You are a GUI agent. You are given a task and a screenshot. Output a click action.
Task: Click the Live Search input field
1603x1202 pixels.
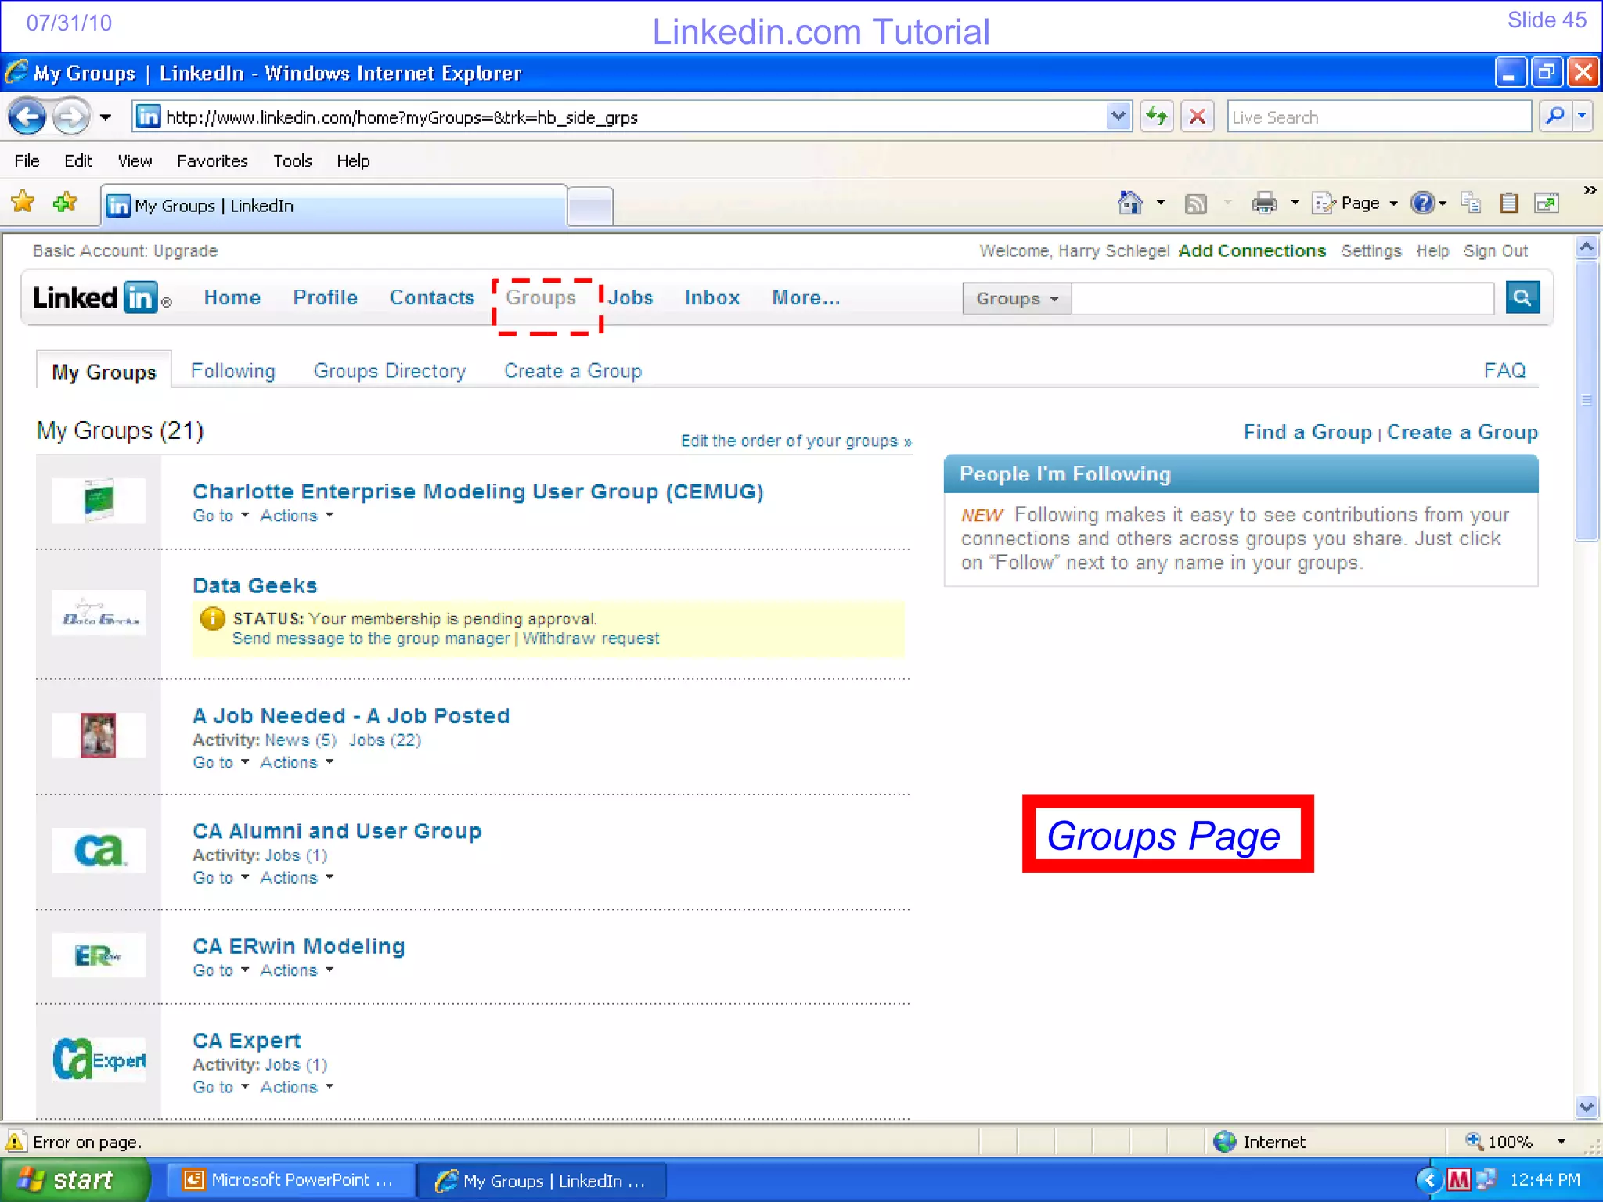1378,117
